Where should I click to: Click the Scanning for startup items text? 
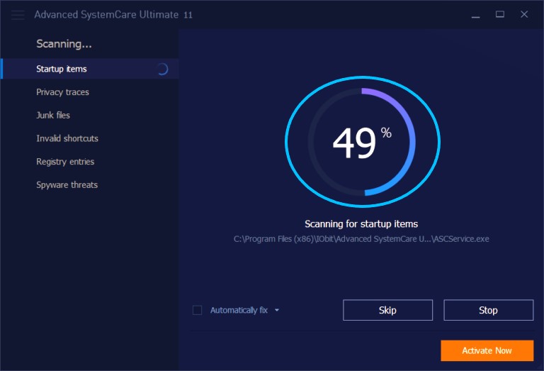[x=361, y=224]
